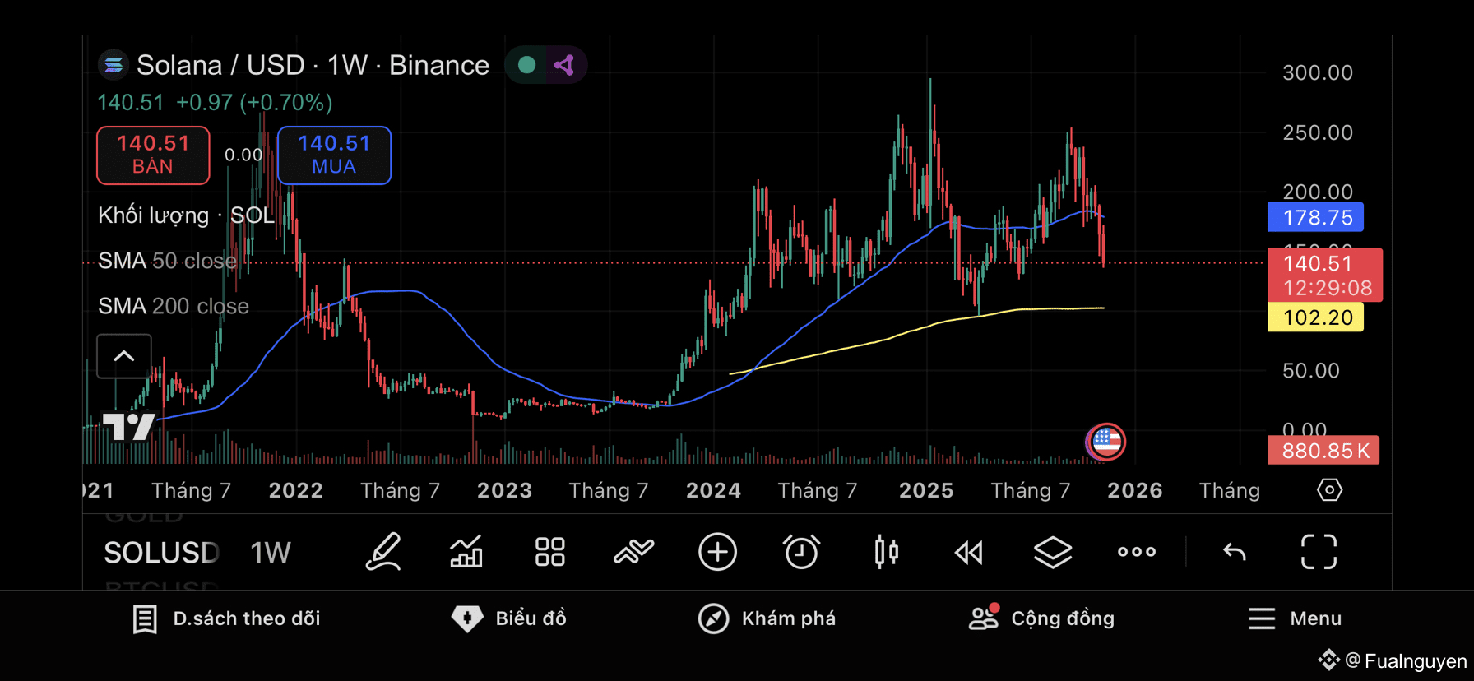
Task: Tap the 880.85 K volume label
Action: (x=1323, y=451)
